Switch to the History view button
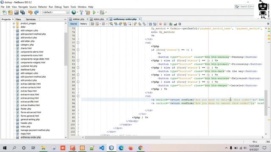271x152 pixels. coord(83,24)
